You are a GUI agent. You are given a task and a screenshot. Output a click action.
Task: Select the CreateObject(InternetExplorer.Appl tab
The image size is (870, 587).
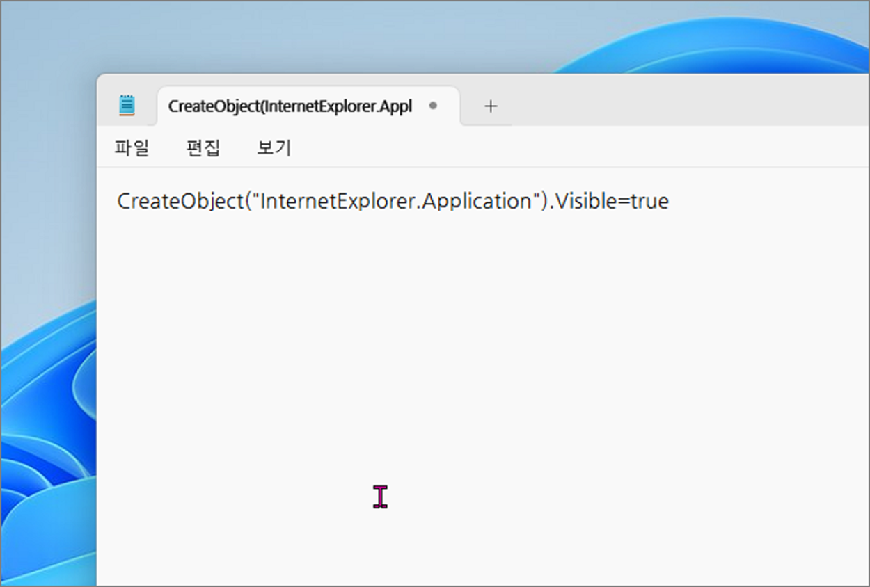click(309, 106)
